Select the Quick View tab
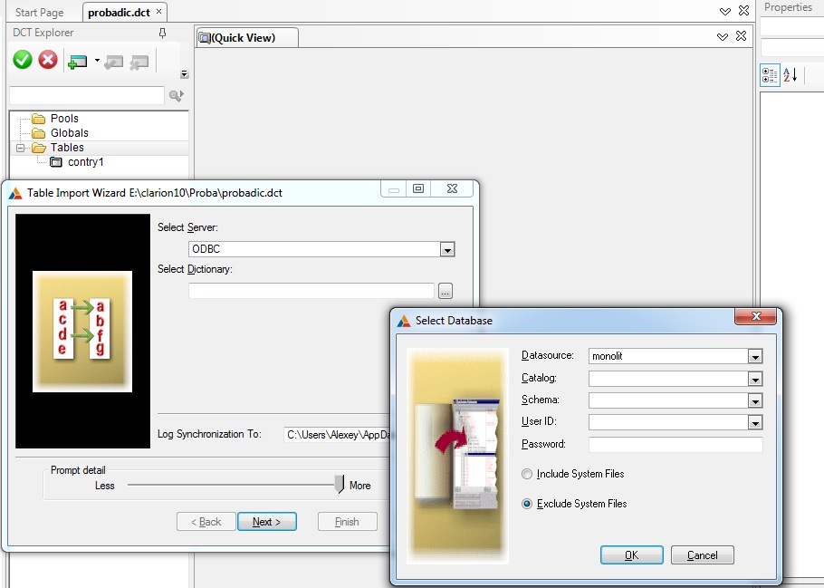 click(243, 37)
